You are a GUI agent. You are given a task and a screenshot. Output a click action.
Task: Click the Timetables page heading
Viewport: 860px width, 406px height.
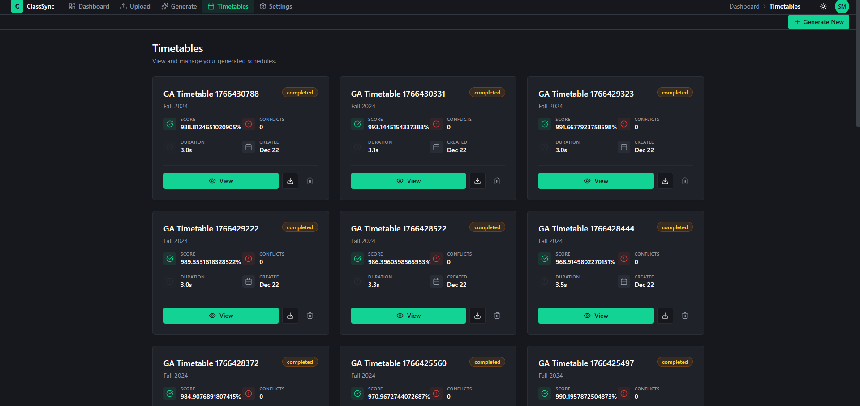tap(177, 48)
